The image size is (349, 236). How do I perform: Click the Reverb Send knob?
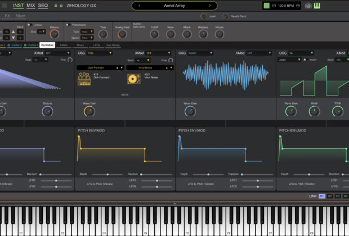[226, 17]
